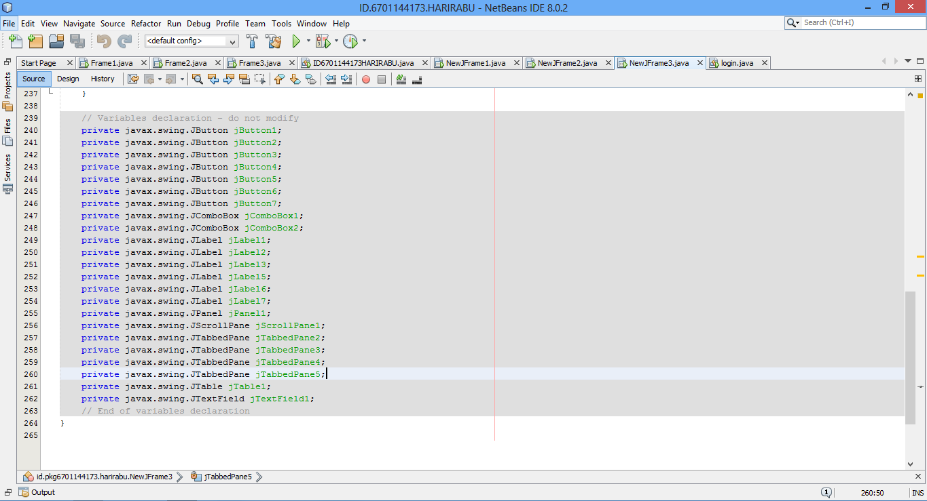Stop macro recording square icon
Screen dimensions: 927x501
(382, 79)
